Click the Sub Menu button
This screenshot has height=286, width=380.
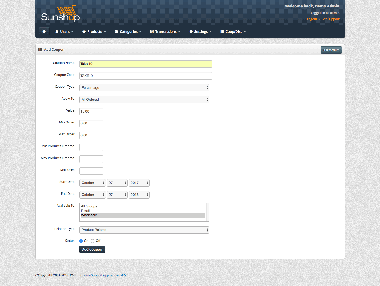pos(331,50)
